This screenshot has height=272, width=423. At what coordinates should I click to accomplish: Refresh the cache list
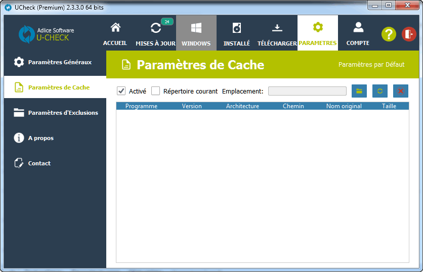380,91
